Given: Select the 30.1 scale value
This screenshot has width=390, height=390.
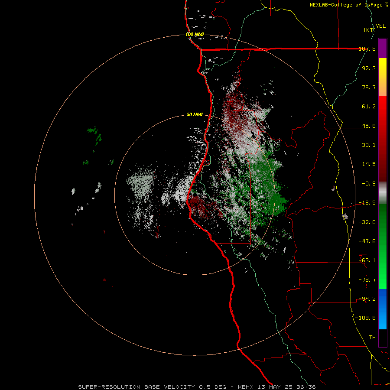Looking at the screenshot, I should 369,145.
